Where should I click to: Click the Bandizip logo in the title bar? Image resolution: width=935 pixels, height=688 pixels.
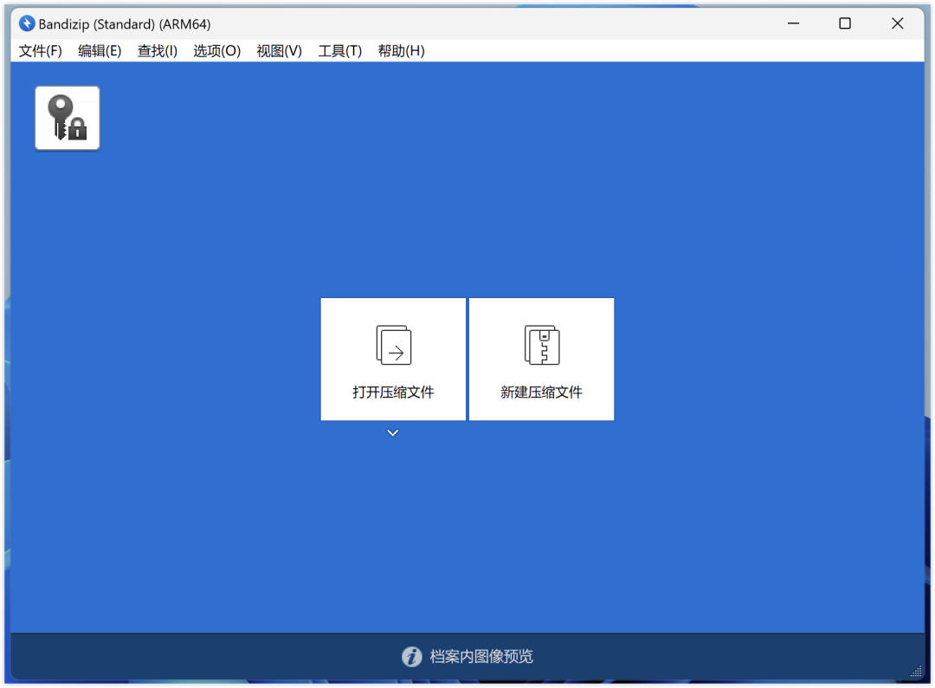(x=27, y=23)
